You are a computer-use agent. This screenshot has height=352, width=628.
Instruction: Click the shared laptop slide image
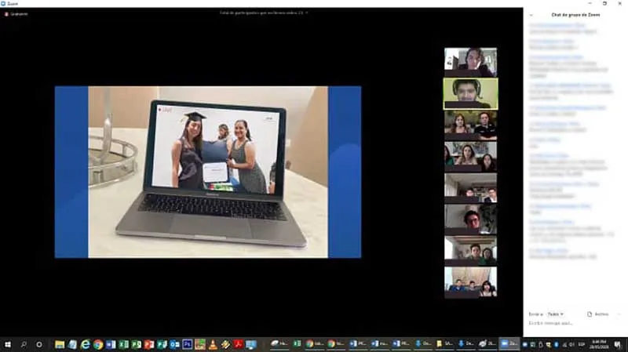click(207, 172)
